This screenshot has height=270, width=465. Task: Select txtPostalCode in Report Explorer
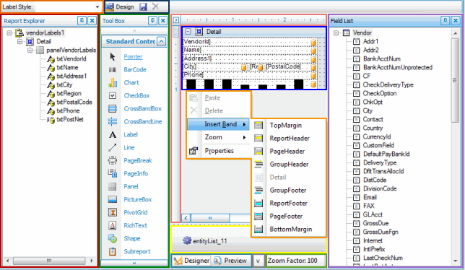pyautogui.click(x=74, y=102)
